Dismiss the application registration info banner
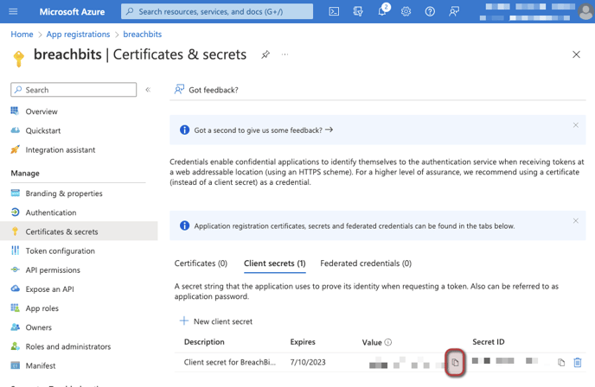This screenshot has width=595, height=387. (x=576, y=220)
